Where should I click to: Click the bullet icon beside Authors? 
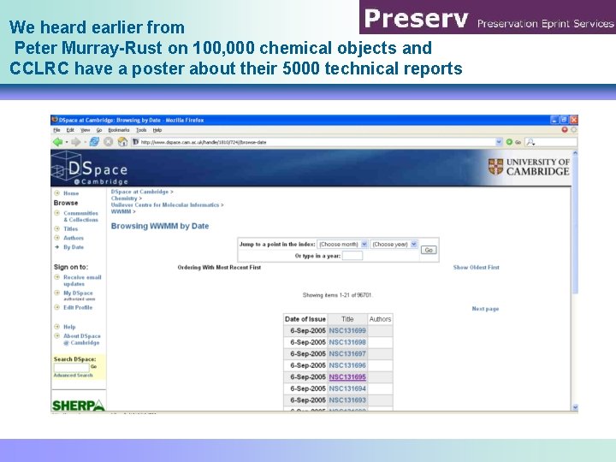pos(57,237)
